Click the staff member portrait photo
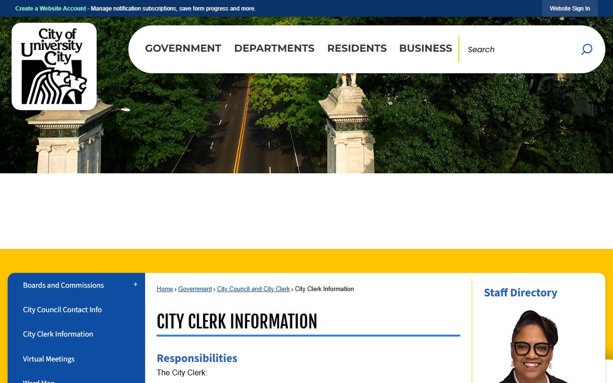The image size is (613, 383). click(x=532, y=346)
